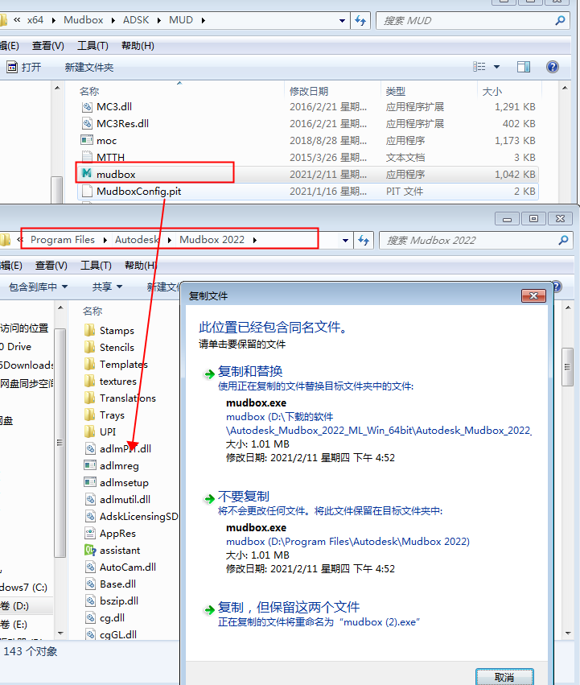This screenshot has height=685, width=580.
Task: Open the UPI folder
Action: click(x=100, y=431)
